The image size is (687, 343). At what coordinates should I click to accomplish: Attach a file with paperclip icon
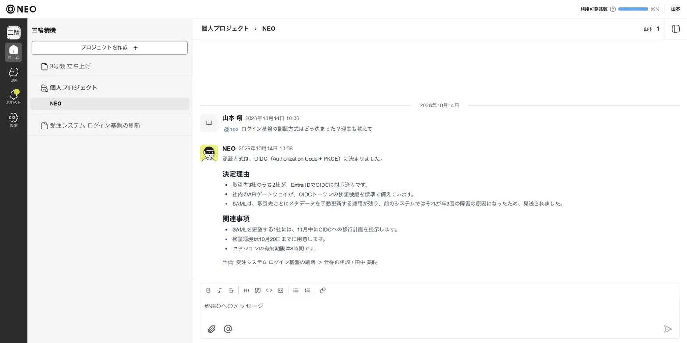212,329
